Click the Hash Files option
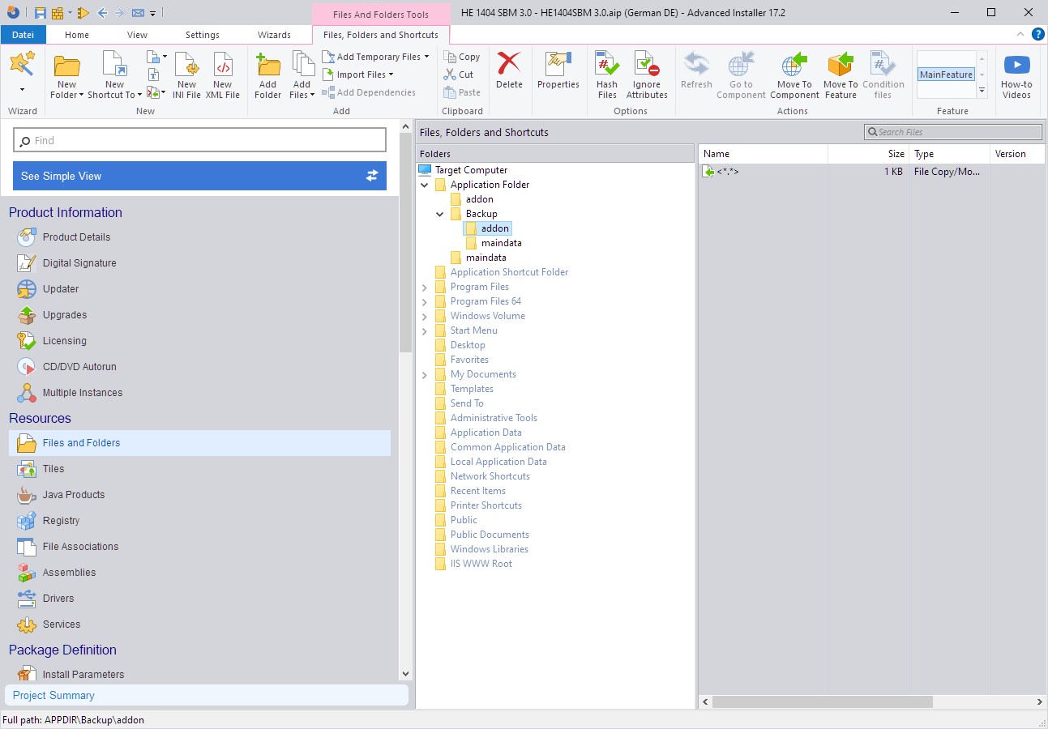The image size is (1048, 729). point(606,75)
